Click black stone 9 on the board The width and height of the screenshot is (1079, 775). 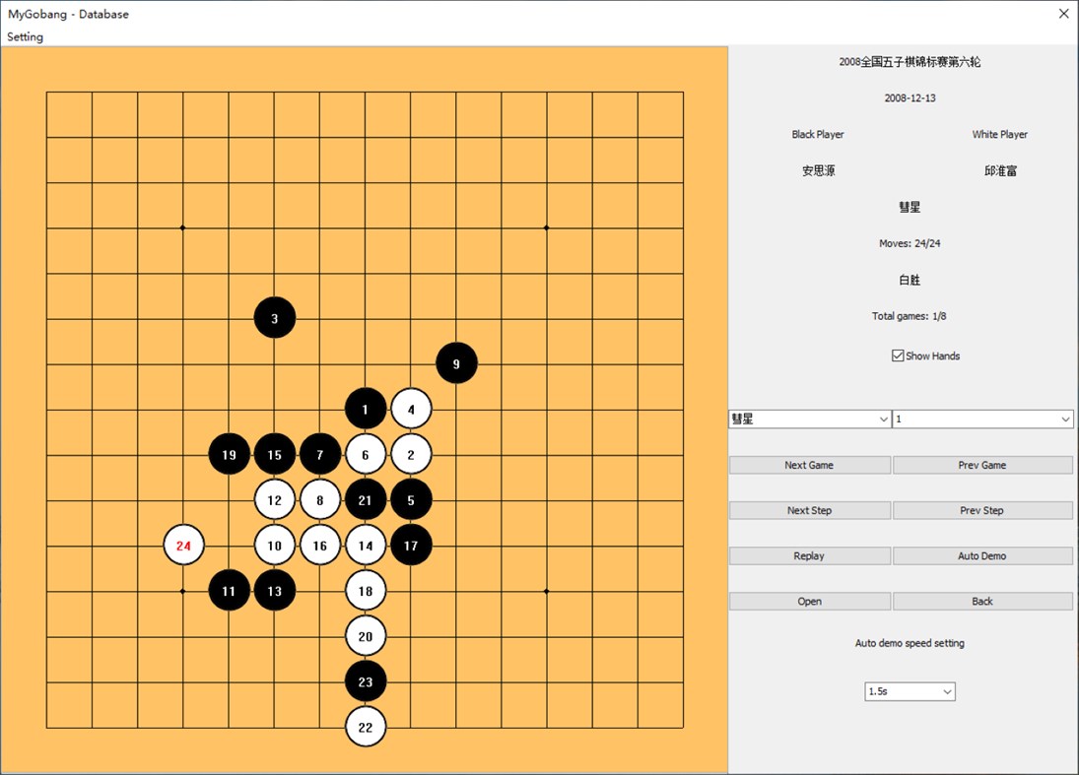coord(456,363)
